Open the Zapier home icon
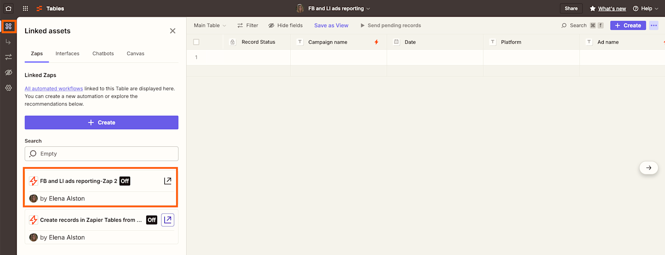The image size is (665, 255). pos(8,8)
